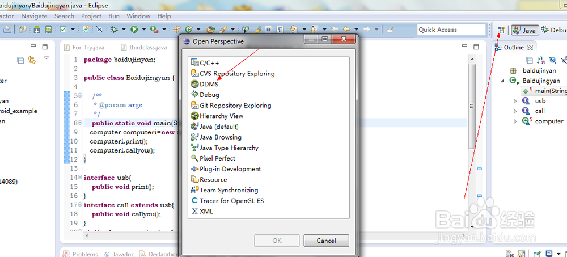Click the New Java Class icon

(188, 30)
